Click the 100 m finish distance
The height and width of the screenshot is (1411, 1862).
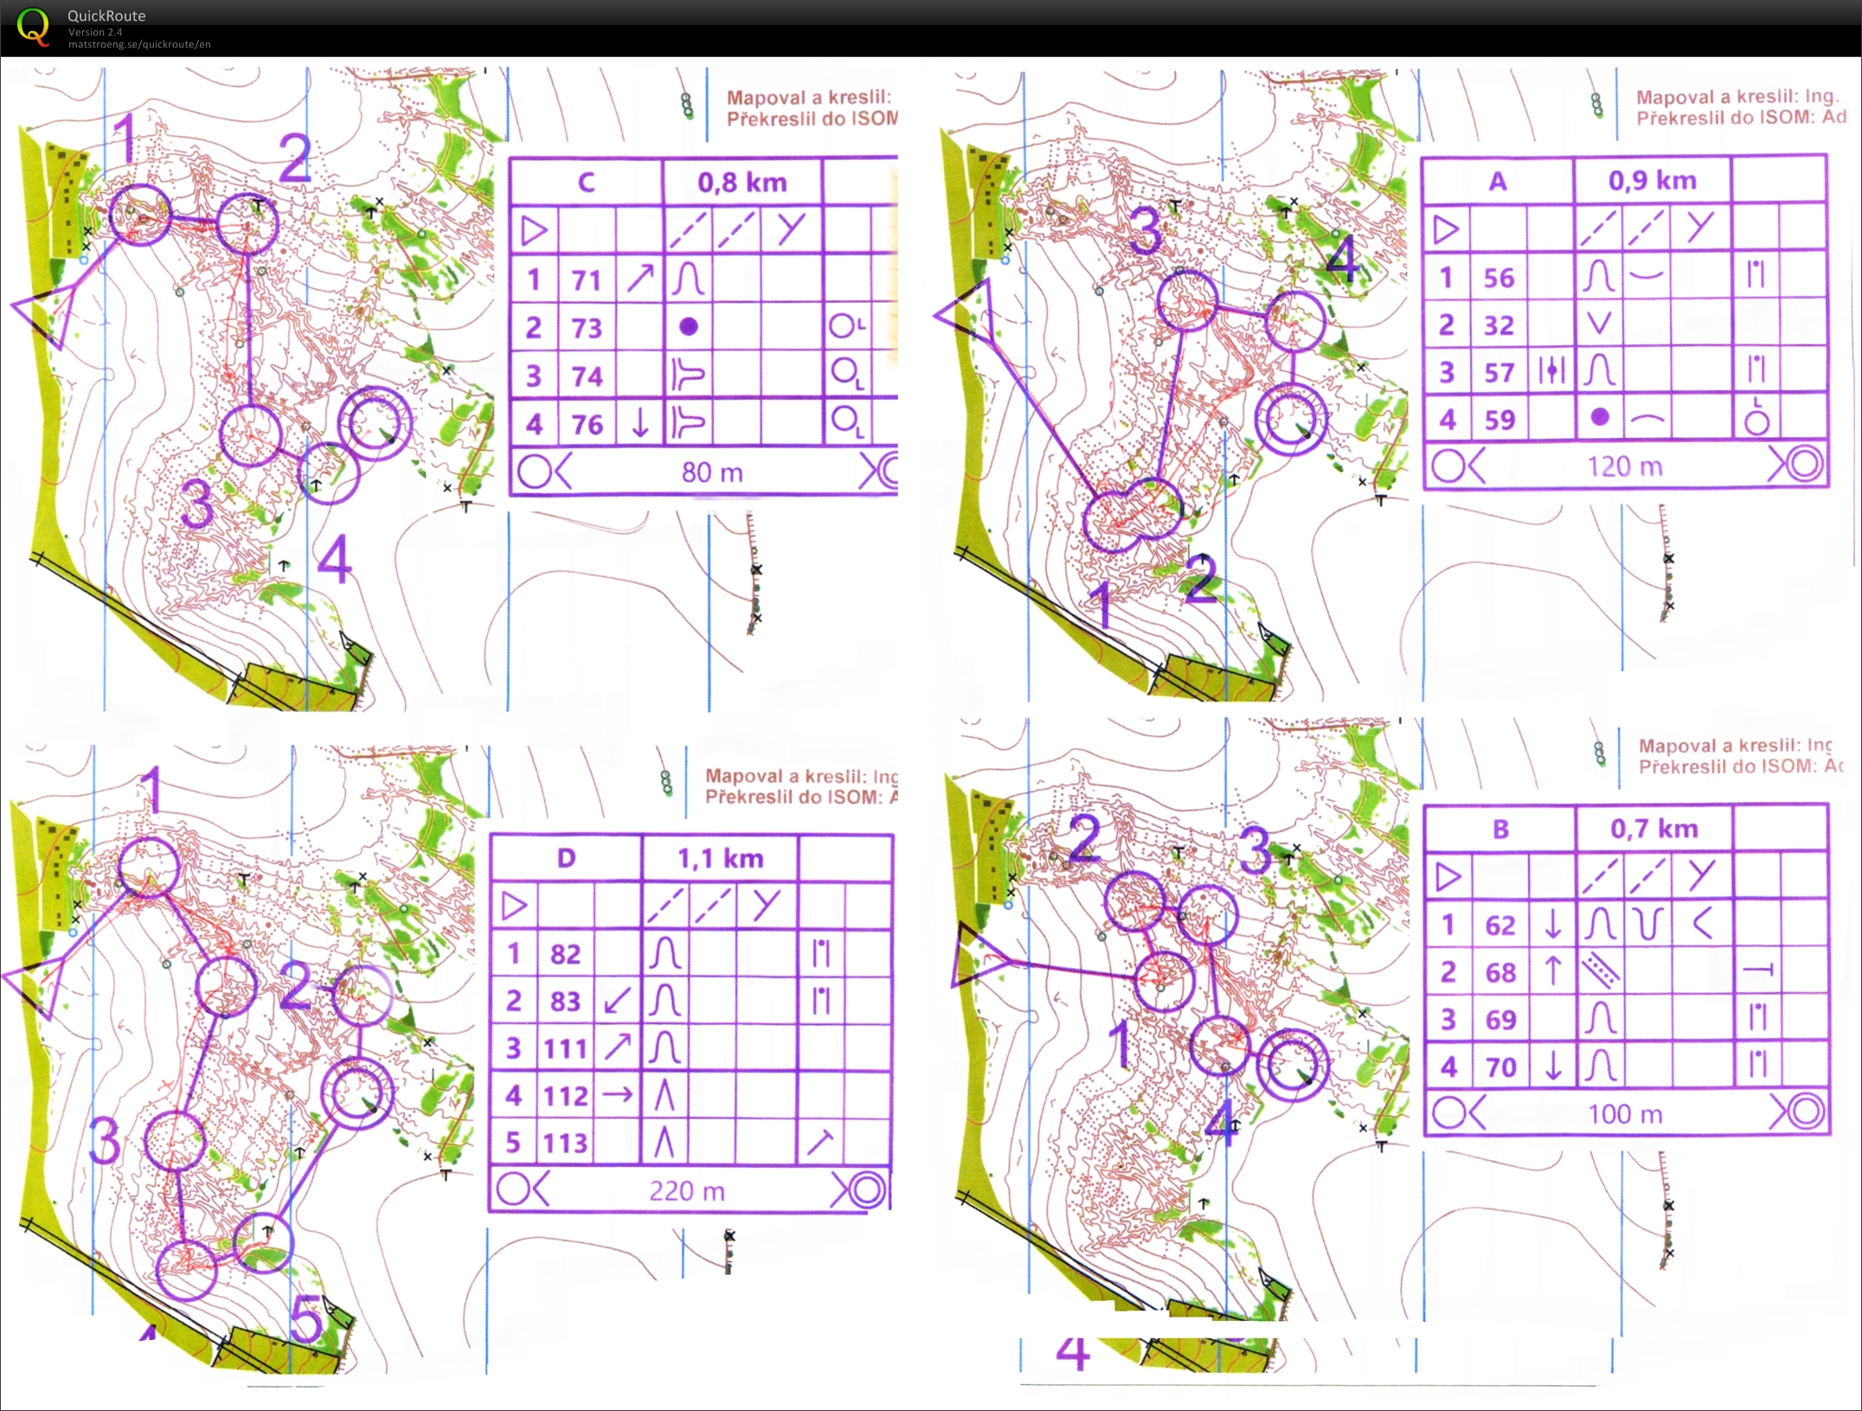1626,1114
